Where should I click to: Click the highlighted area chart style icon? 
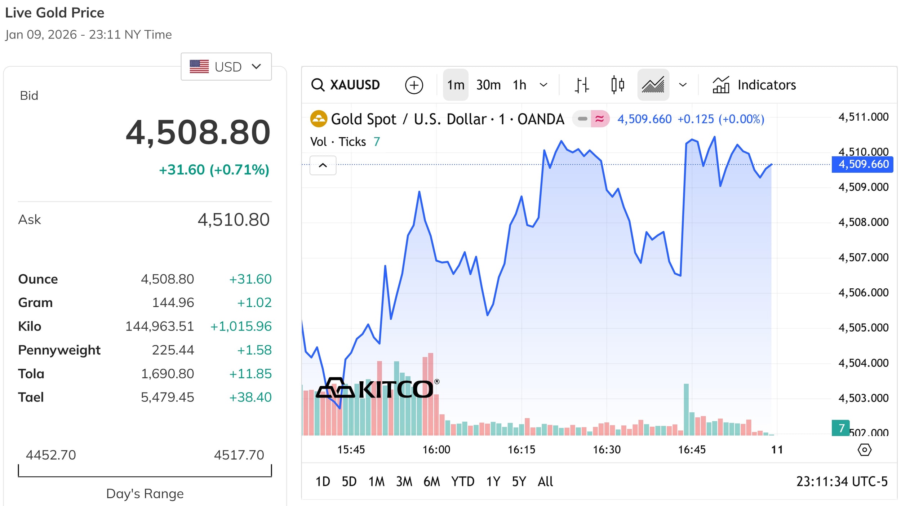coord(653,85)
